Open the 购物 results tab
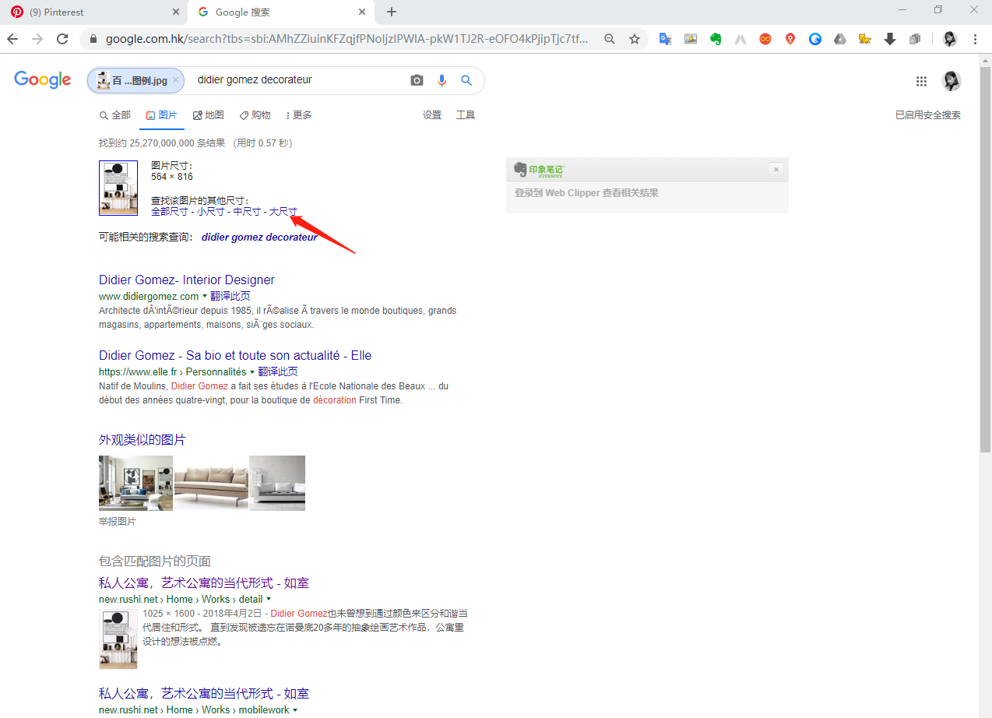This screenshot has height=718, width=992. point(255,115)
